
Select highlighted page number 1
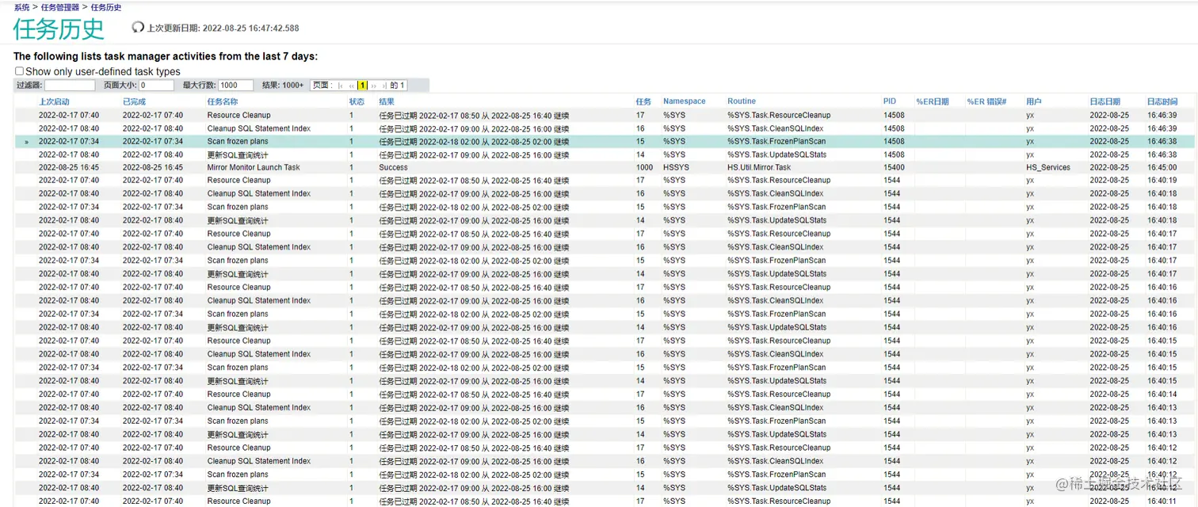click(362, 86)
